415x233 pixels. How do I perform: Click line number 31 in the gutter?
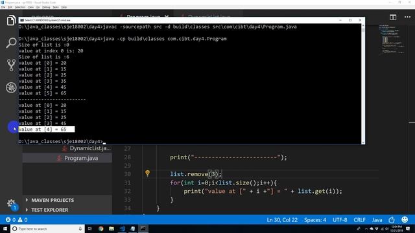point(127,183)
